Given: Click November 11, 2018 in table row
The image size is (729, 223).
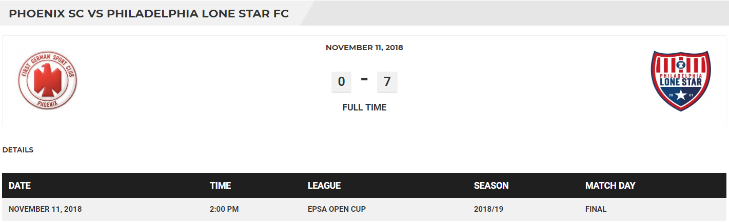Looking at the screenshot, I should (x=45, y=209).
